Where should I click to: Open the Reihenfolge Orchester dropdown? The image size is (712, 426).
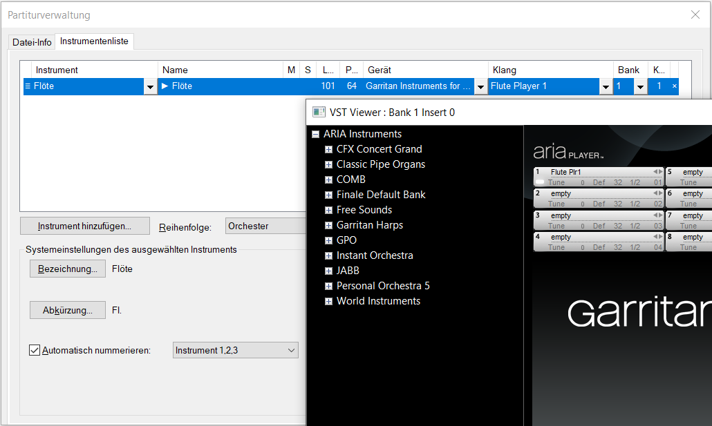tap(265, 226)
